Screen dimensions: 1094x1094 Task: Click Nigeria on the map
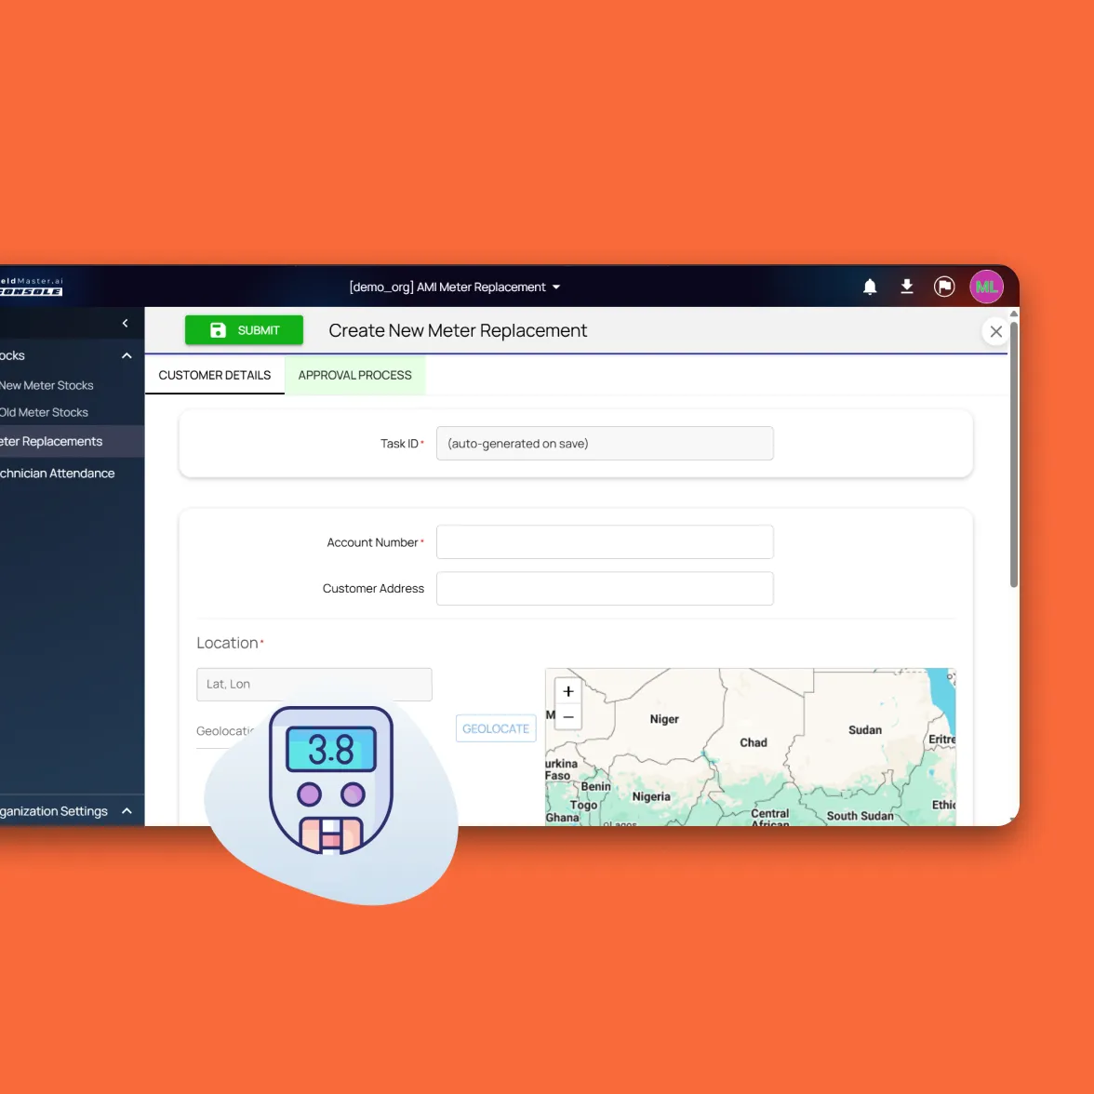tap(651, 796)
